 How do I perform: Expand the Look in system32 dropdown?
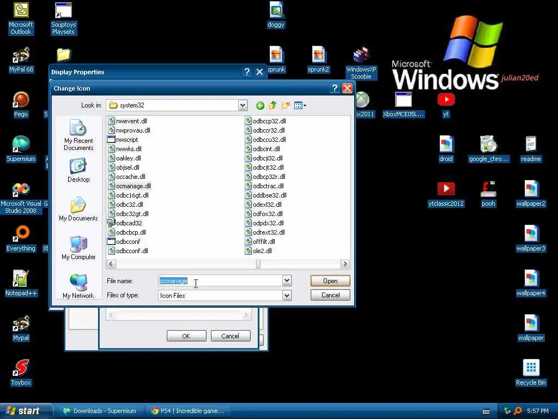[x=242, y=105]
